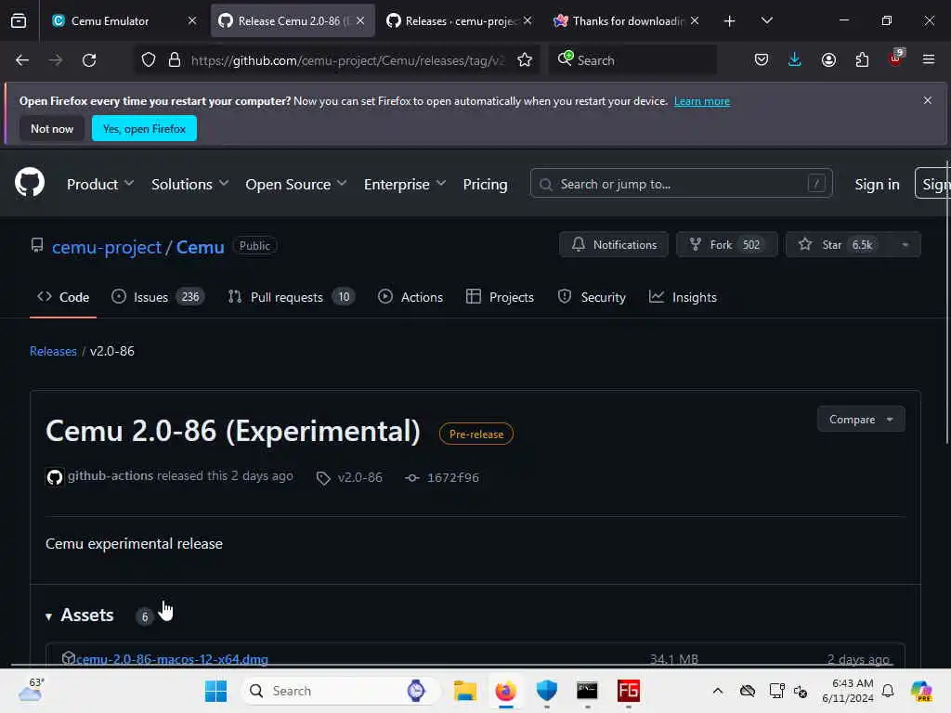Open the Windows Security shield taskbar icon
The width and height of the screenshot is (951, 713).
[x=546, y=691]
